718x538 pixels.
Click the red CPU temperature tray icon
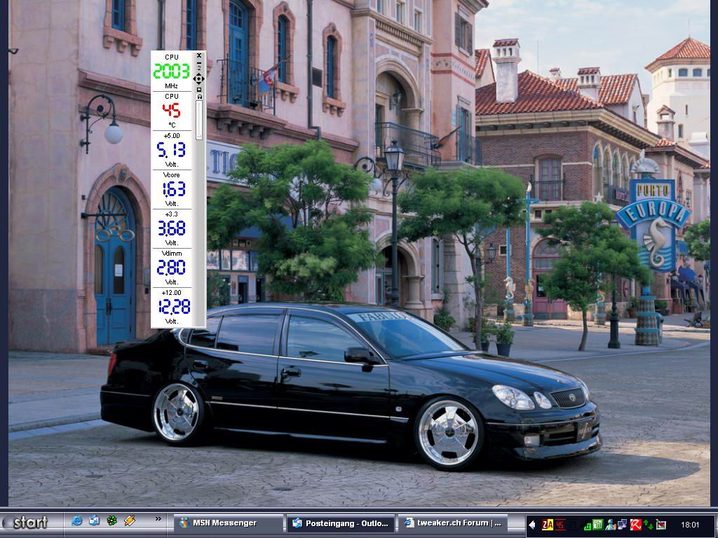coord(560,524)
